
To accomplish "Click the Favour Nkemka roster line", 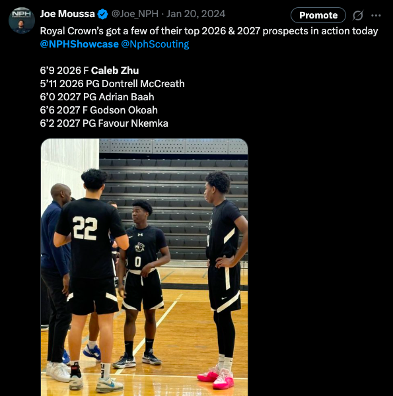I will coord(104,123).
